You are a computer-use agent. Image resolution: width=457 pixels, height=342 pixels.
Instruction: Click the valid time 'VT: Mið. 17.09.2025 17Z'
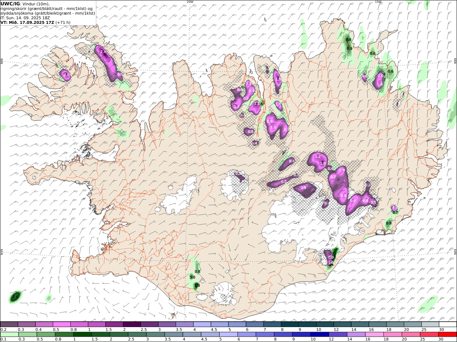[x=27, y=22]
